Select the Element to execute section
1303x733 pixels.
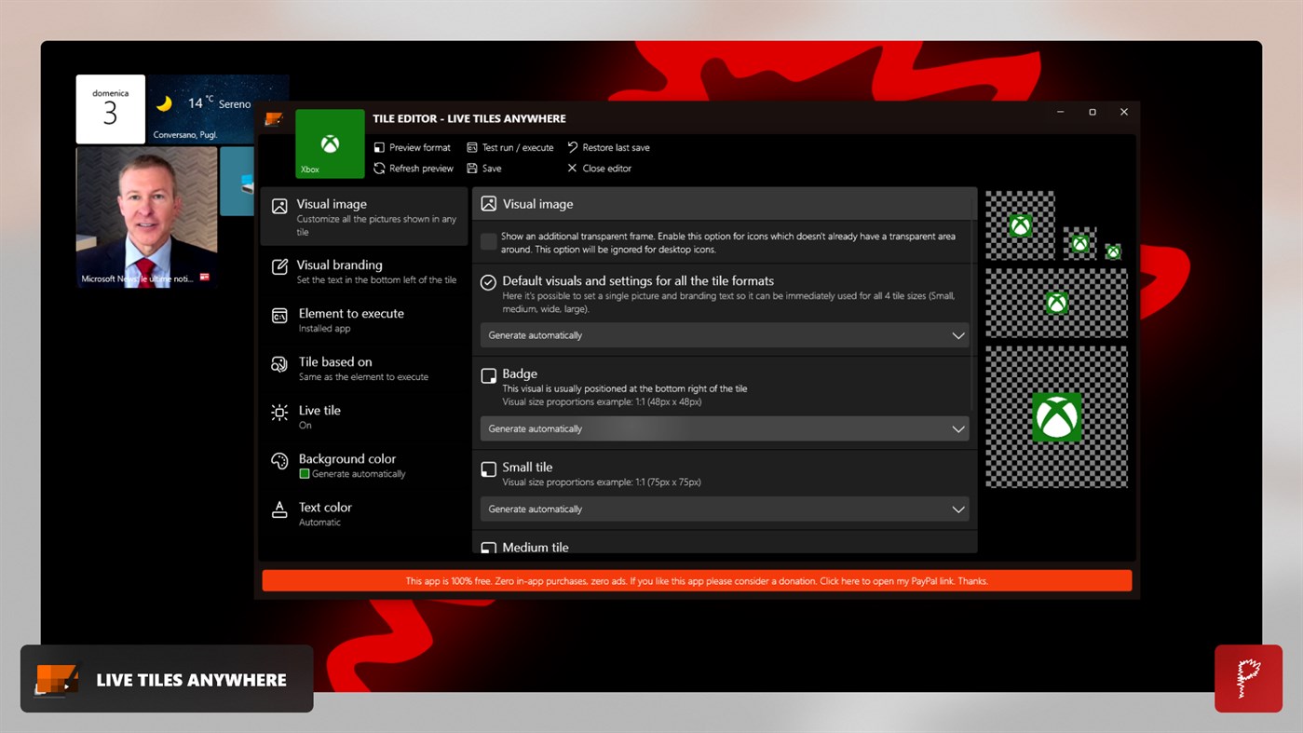click(363, 319)
